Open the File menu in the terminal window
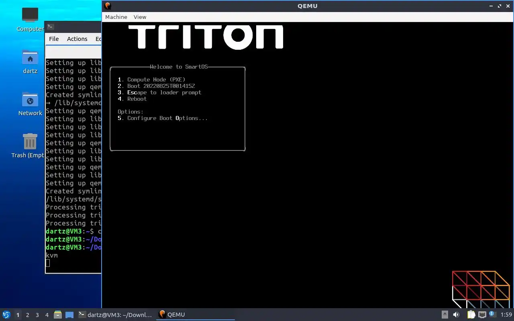The image size is (514, 321). [54, 39]
